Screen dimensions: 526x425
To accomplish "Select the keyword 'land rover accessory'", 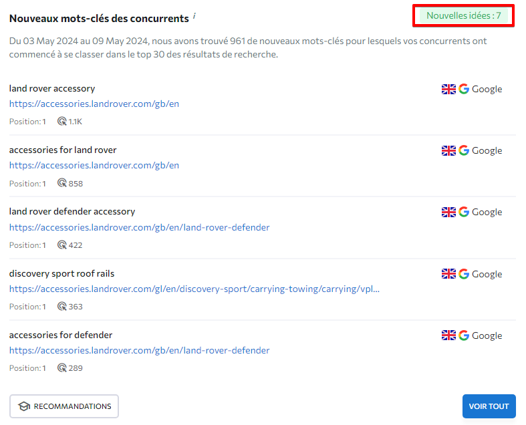I will [52, 89].
